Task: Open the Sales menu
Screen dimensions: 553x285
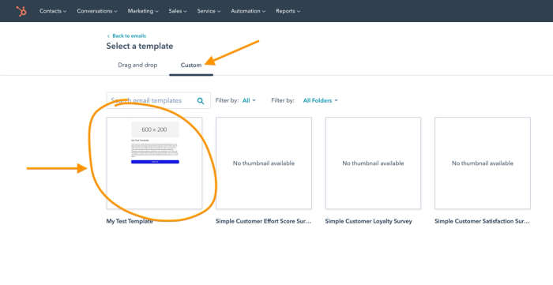Action: pyautogui.click(x=178, y=11)
